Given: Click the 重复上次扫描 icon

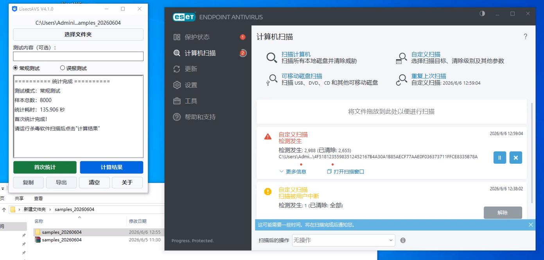Looking at the screenshot, I should tap(401, 80).
